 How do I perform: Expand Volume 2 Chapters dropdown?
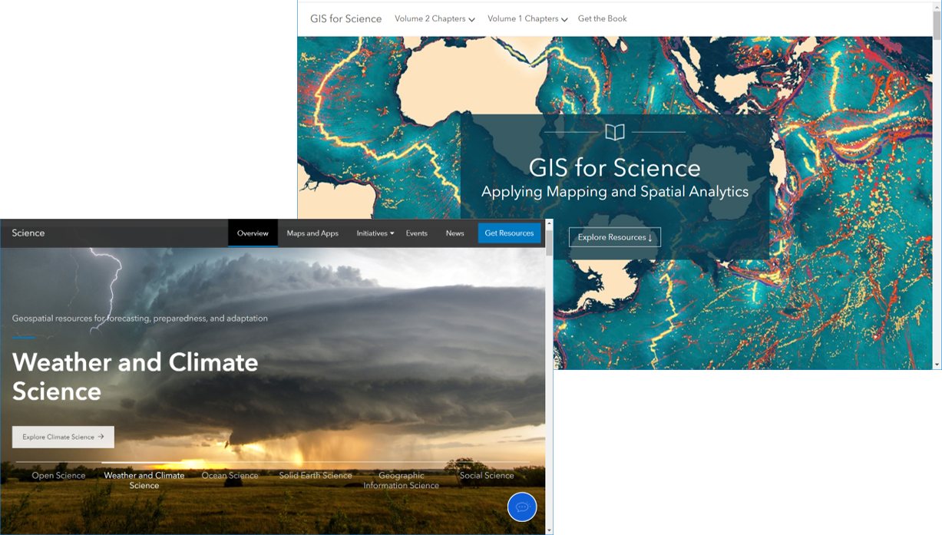click(435, 19)
